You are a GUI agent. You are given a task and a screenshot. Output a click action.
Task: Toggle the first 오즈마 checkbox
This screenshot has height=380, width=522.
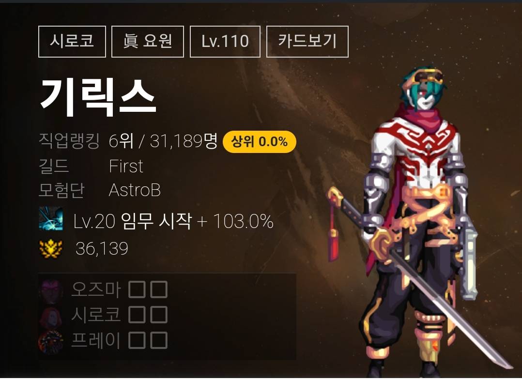(x=137, y=289)
